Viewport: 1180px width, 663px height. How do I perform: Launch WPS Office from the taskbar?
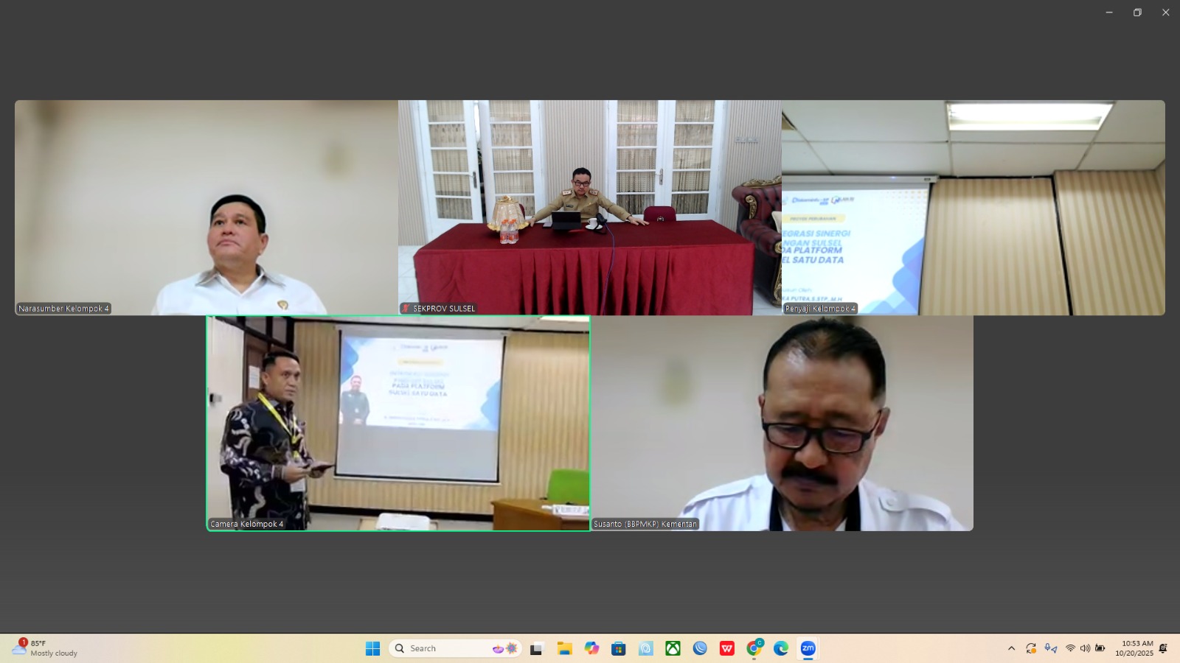727,648
